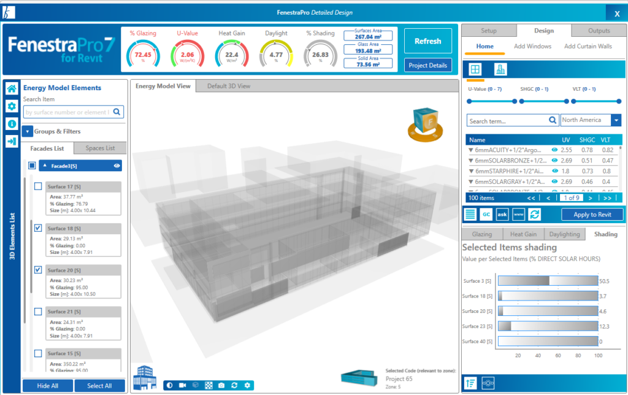
Task: Click the sun settings icon below shading chart
Action: coord(488,383)
